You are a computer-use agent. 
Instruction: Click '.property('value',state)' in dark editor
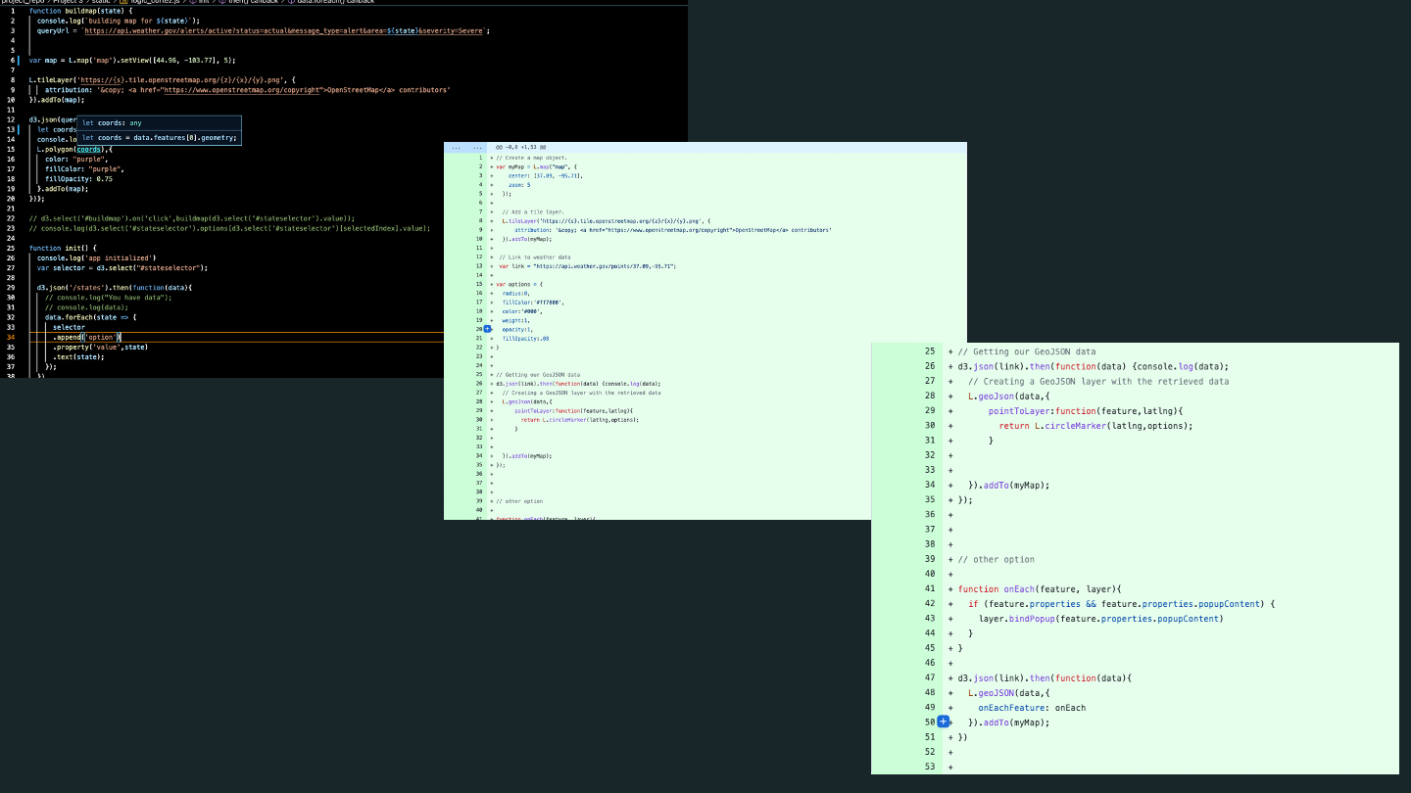(x=100, y=347)
